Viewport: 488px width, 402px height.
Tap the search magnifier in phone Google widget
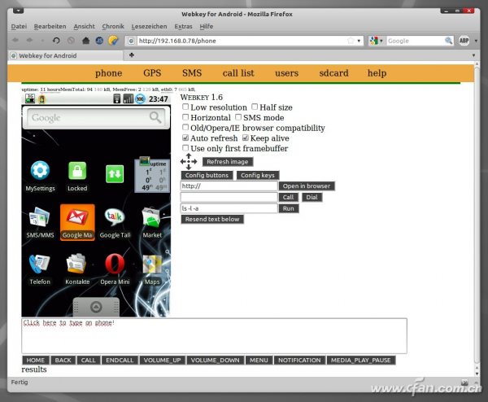(155, 117)
